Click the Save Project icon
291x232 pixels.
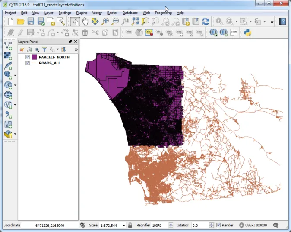pos(31,22)
